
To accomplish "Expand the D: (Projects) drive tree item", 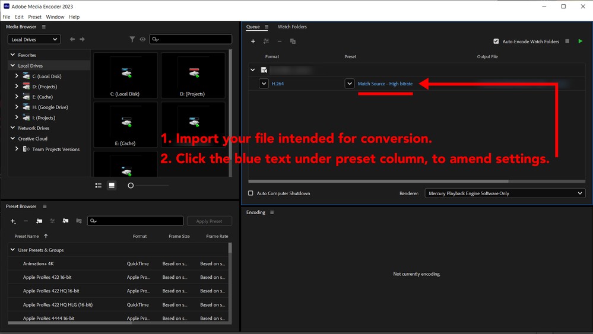I will [17, 86].
